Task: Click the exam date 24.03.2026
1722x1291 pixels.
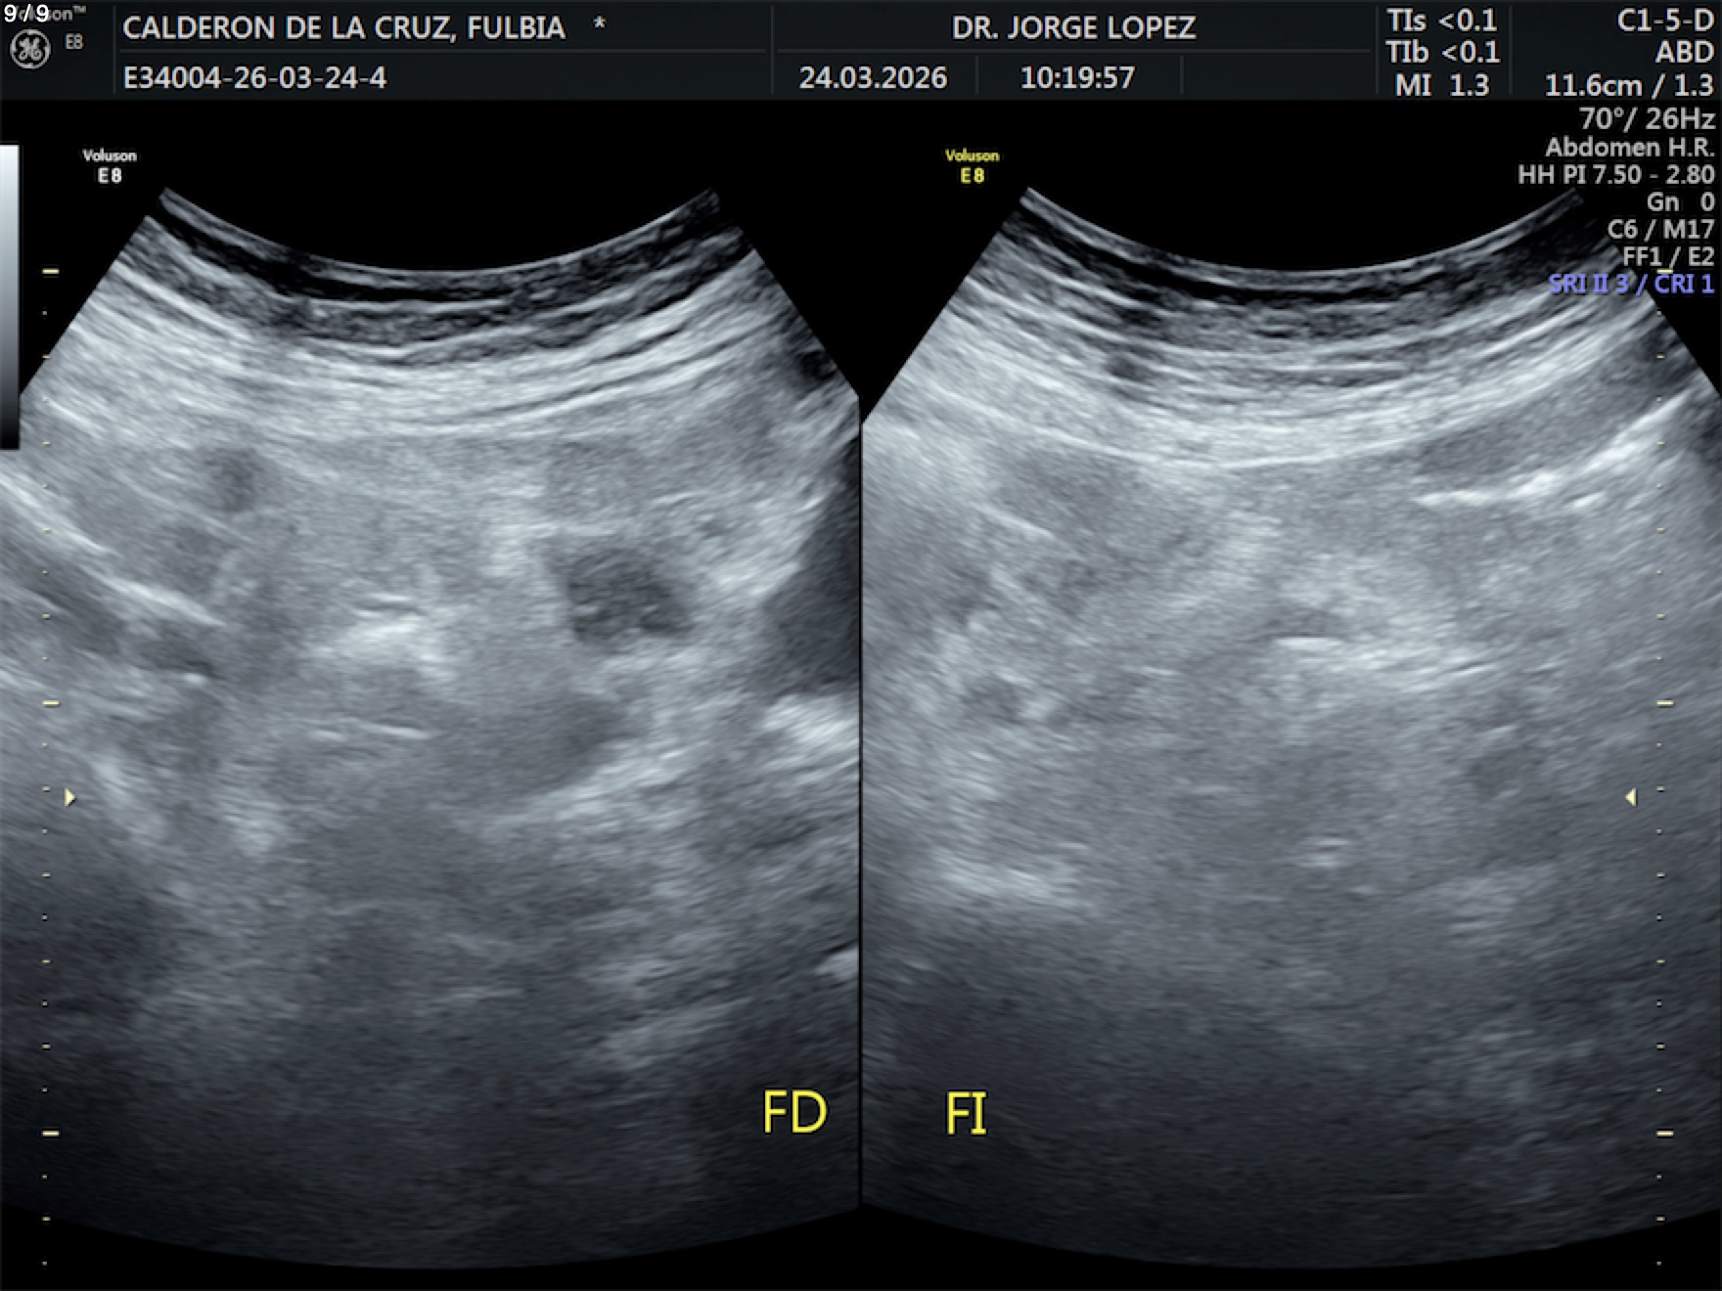Action: [873, 77]
